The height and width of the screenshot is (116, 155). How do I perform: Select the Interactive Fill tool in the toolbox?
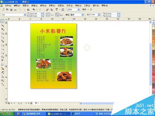[x=2, y=84]
